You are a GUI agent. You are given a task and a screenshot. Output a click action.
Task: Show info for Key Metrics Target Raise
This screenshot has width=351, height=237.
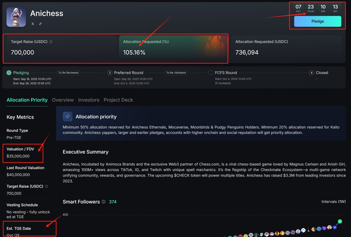[x=47, y=186]
